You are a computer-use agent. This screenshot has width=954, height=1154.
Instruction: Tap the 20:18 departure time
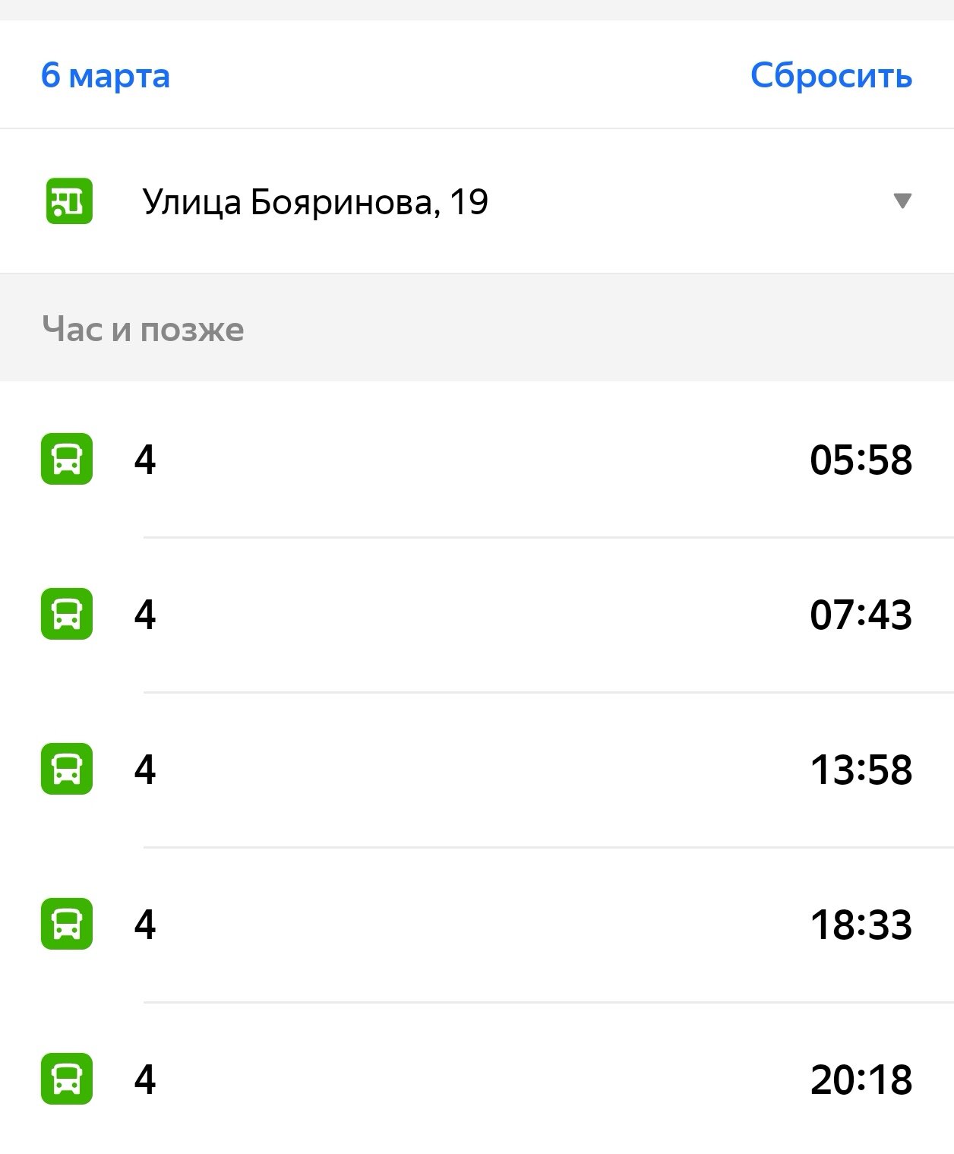click(x=861, y=1080)
